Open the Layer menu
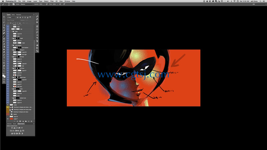The height and width of the screenshot is (150, 267). pyautogui.click(x=35, y=1)
